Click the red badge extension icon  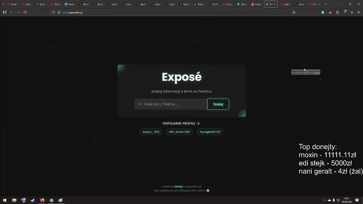345,12
